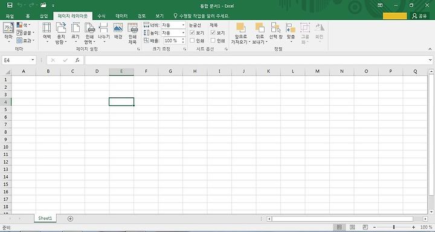Screen dimensions: 435x232
Task: Open the Name Box dropdown arrow
Action: click(x=33, y=60)
